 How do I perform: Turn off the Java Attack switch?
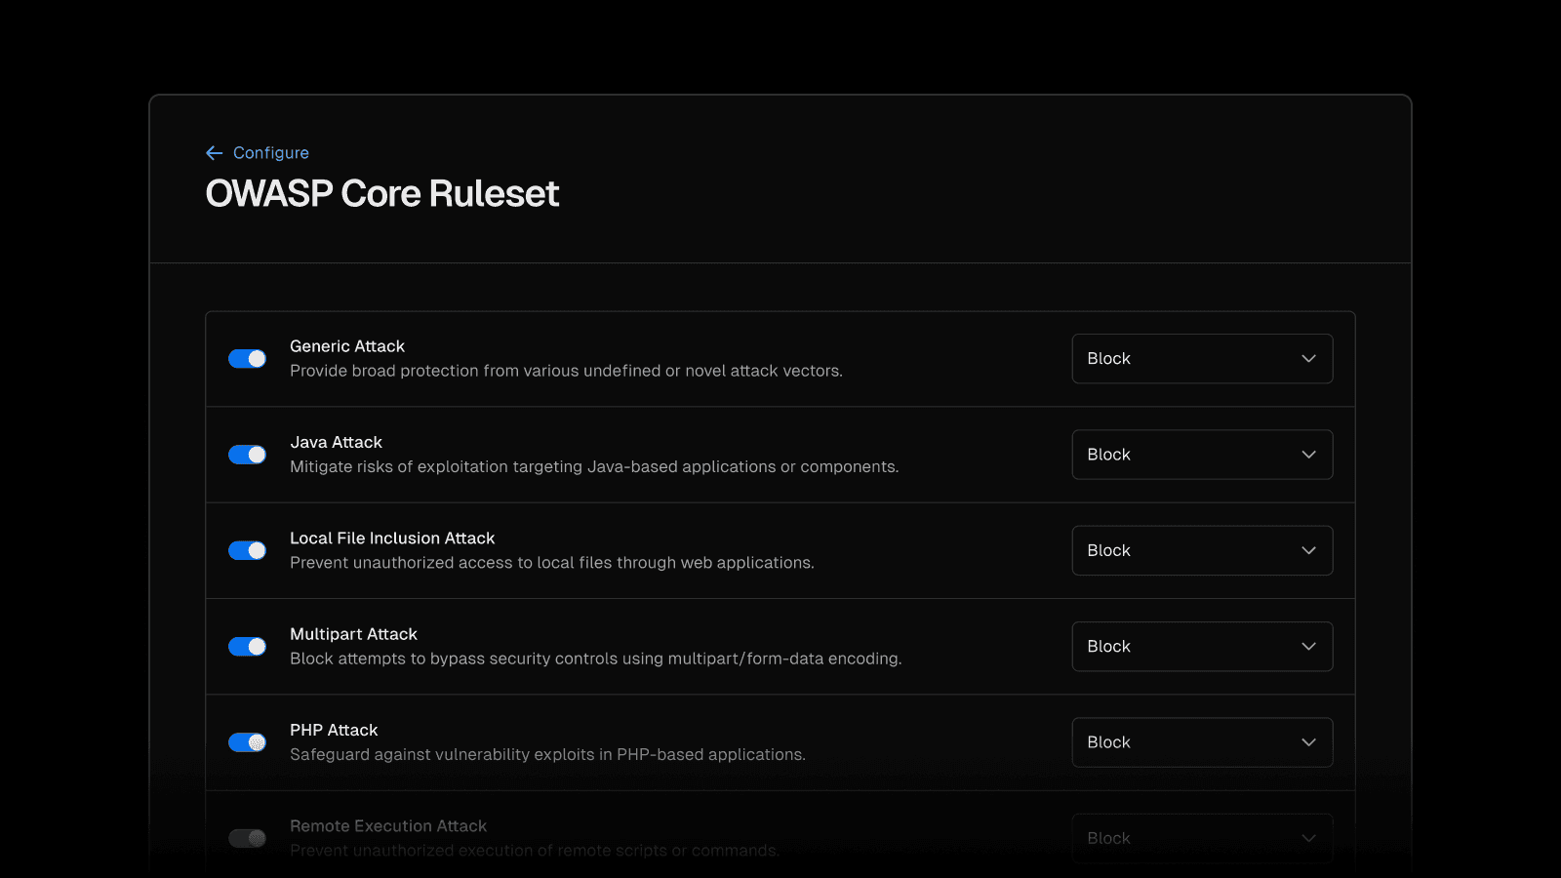pyautogui.click(x=247, y=455)
